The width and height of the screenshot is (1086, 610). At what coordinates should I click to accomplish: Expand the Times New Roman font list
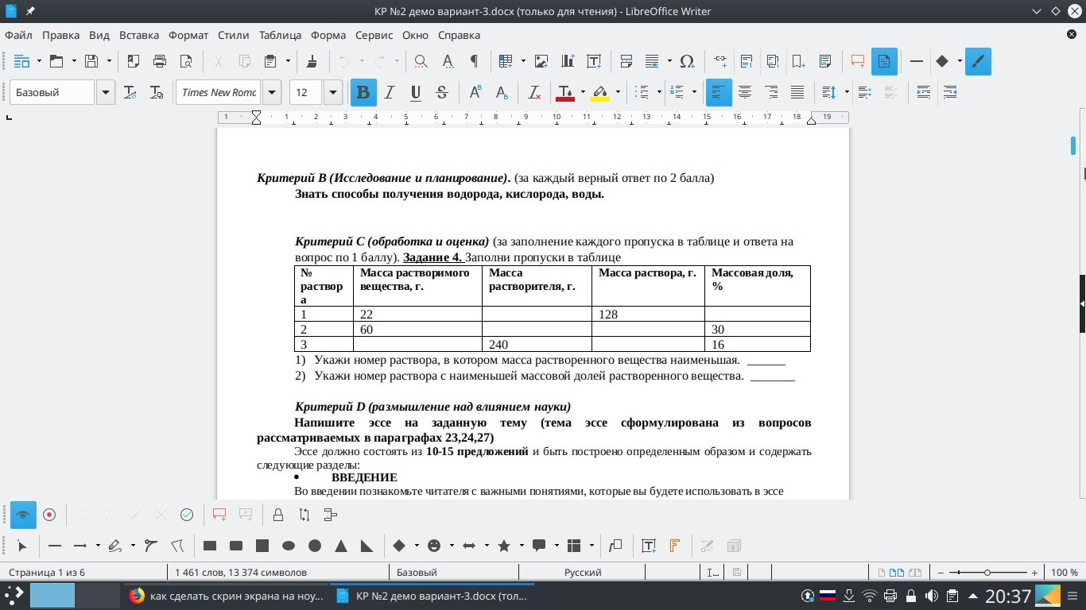272,93
